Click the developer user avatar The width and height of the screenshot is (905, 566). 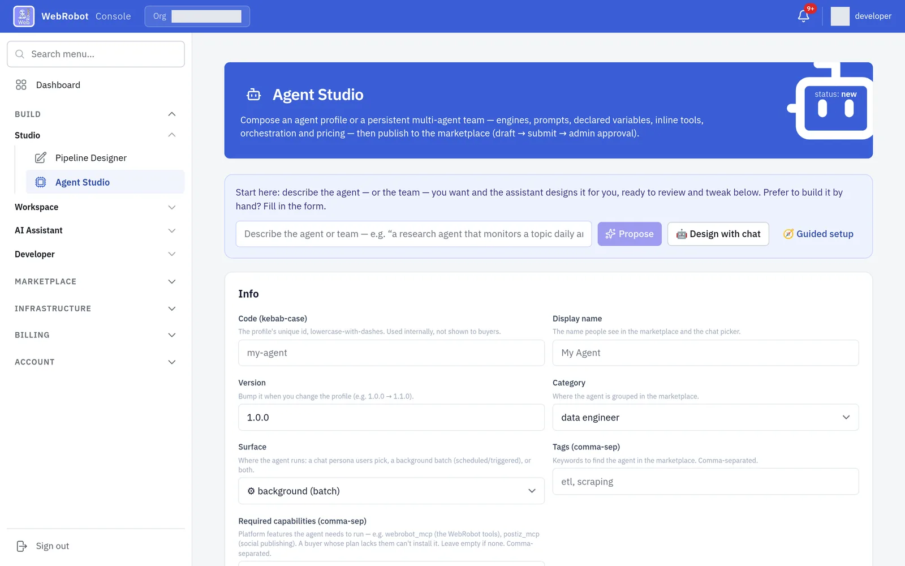click(840, 16)
